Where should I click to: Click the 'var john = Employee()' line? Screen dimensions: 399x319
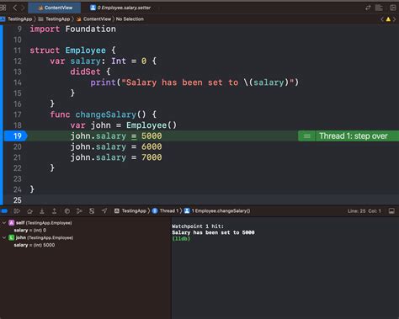point(124,125)
